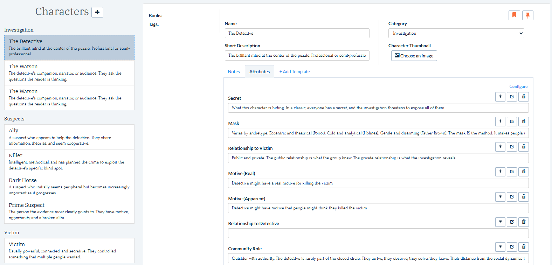552x265 pixels.
Task: Delete the Community Role attribute
Action: 524,247
